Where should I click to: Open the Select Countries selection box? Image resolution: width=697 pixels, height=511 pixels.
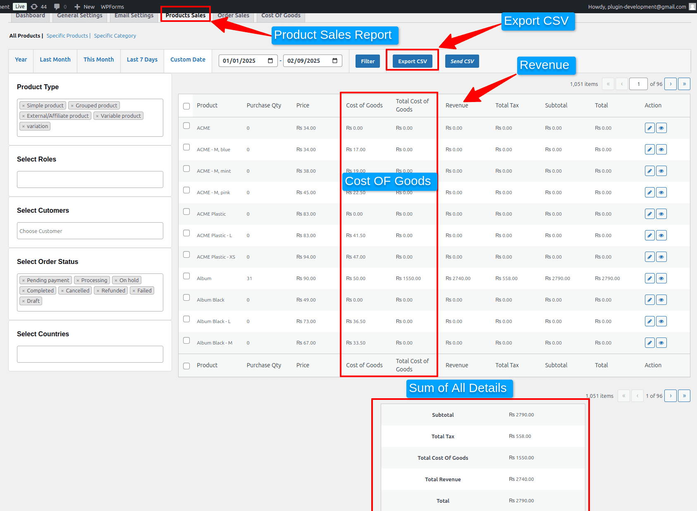pyautogui.click(x=90, y=354)
